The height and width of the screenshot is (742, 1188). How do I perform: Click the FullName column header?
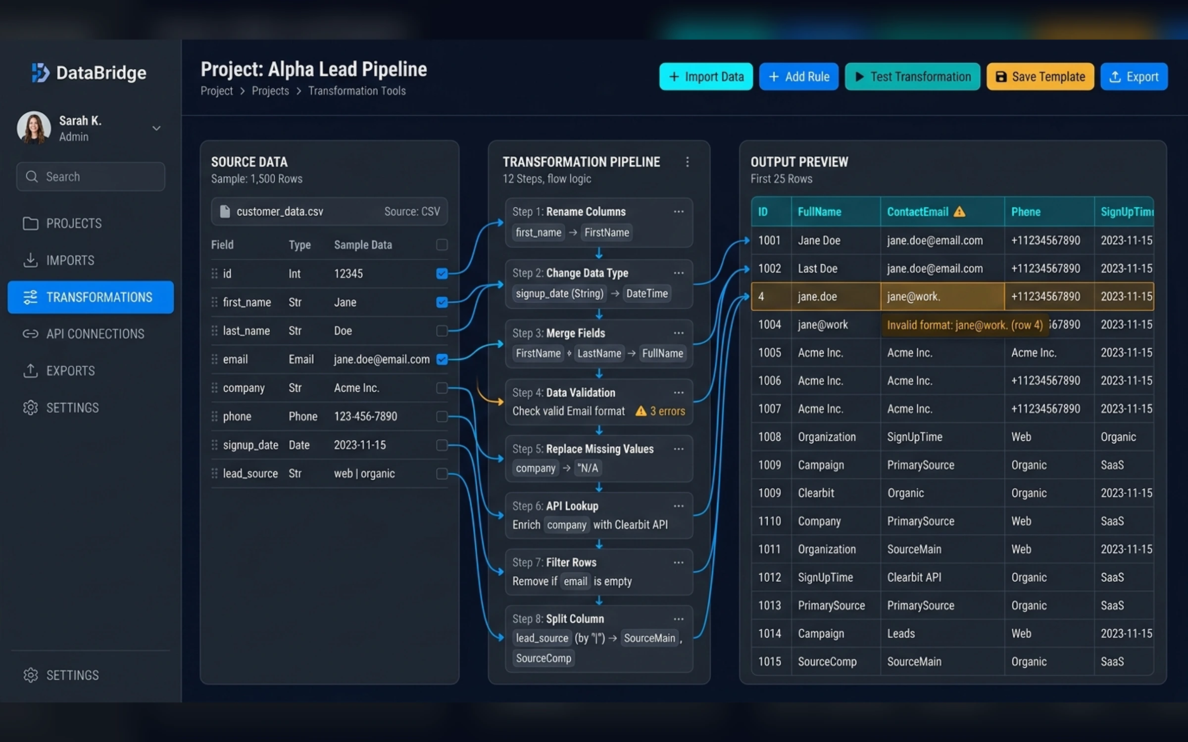836,212
